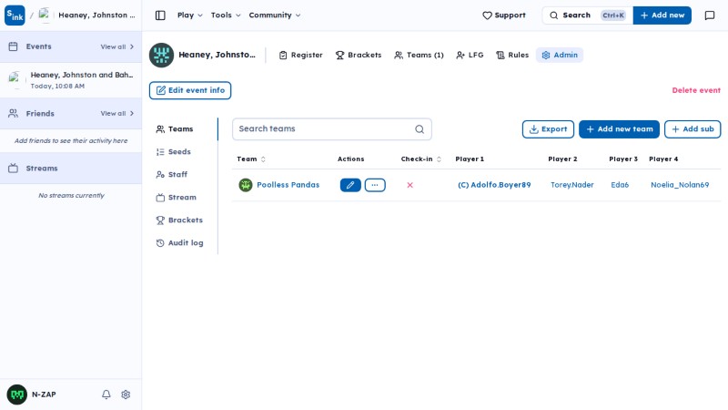Open the Heaney, Johnston and Bah... event in sidebar
Screen dimensions: 728x410
pyautogui.click(x=71, y=80)
